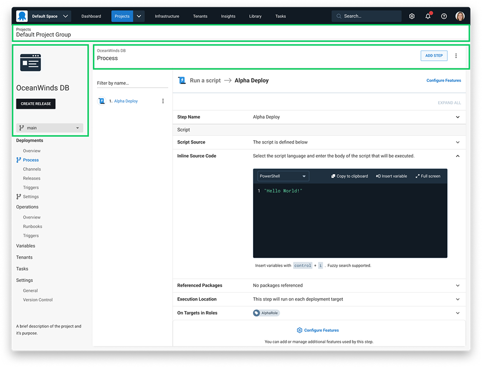The height and width of the screenshot is (367, 482).
Task: Click the Octopus Deploy logo in the top bar
Action: pyautogui.click(x=22, y=16)
